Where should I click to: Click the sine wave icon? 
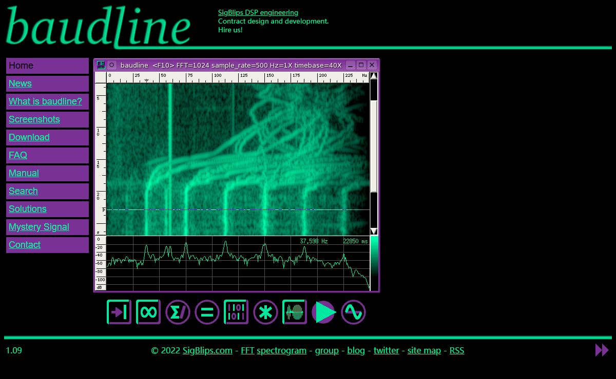coord(353,312)
